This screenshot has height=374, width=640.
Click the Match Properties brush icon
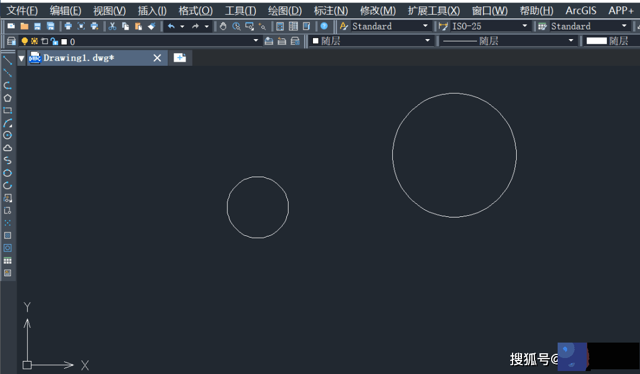(x=152, y=26)
